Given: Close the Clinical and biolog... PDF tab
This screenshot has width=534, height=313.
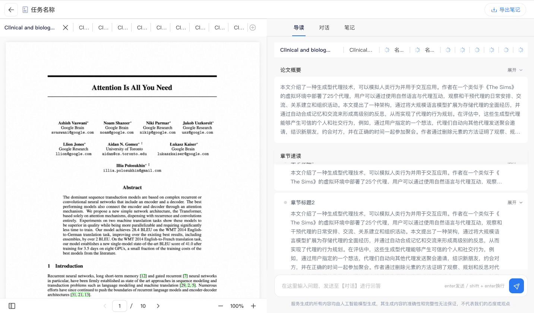Looking at the screenshot, I should (66, 28).
